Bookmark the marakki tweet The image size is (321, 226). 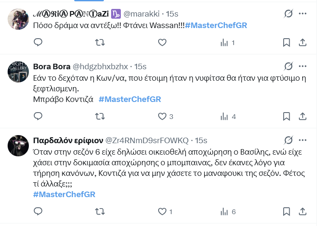coord(286,42)
